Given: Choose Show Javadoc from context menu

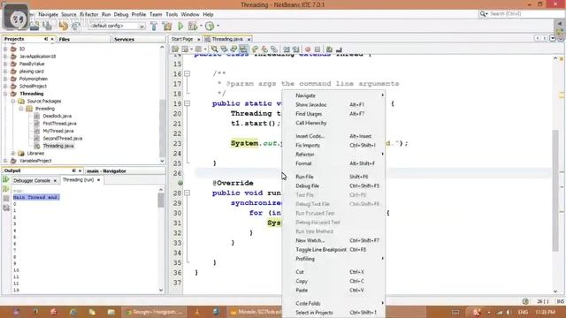Looking at the screenshot, I should click(334, 104).
